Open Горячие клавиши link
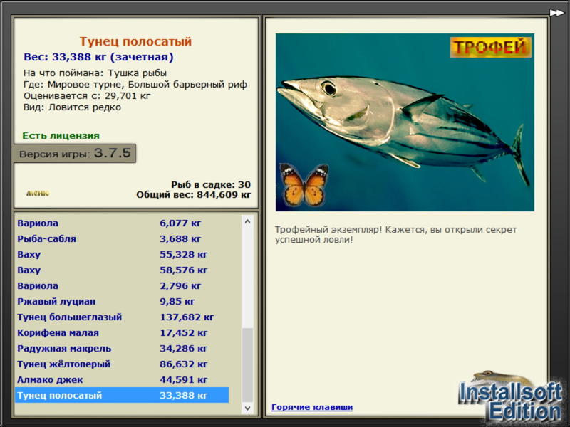570x427 pixels. click(x=312, y=407)
